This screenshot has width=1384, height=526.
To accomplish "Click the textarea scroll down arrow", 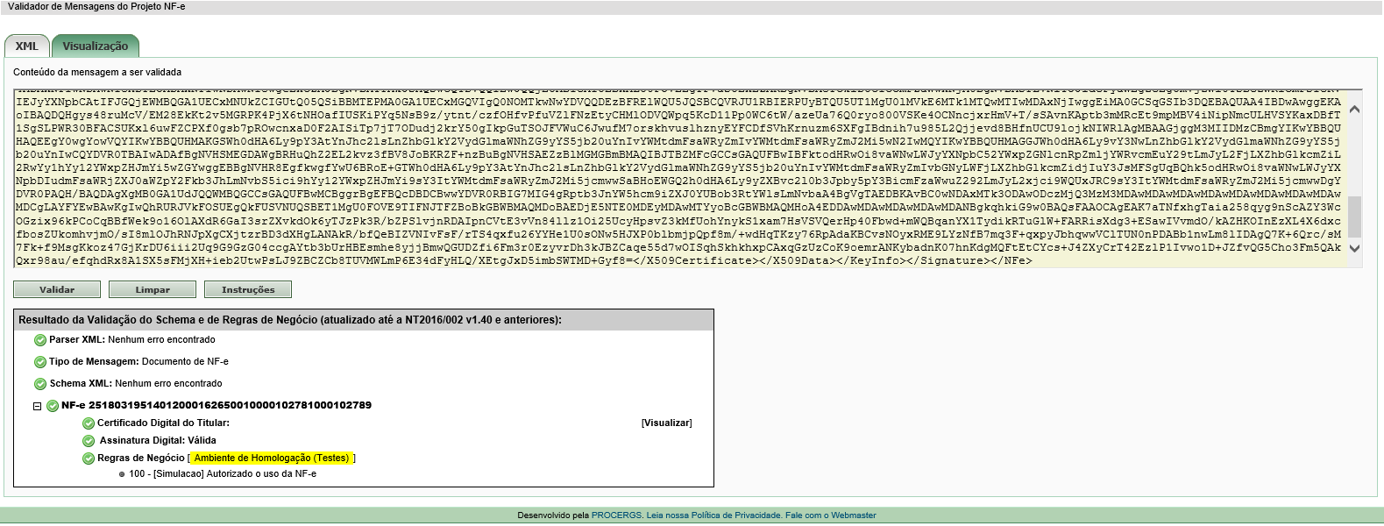I will pyautogui.click(x=1355, y=248).
